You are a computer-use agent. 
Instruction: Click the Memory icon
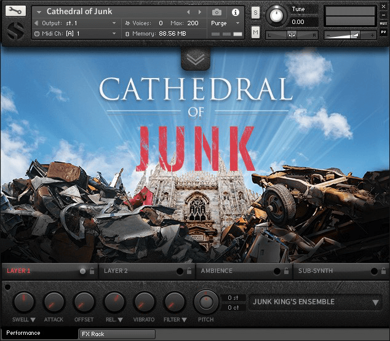[127, 34]
